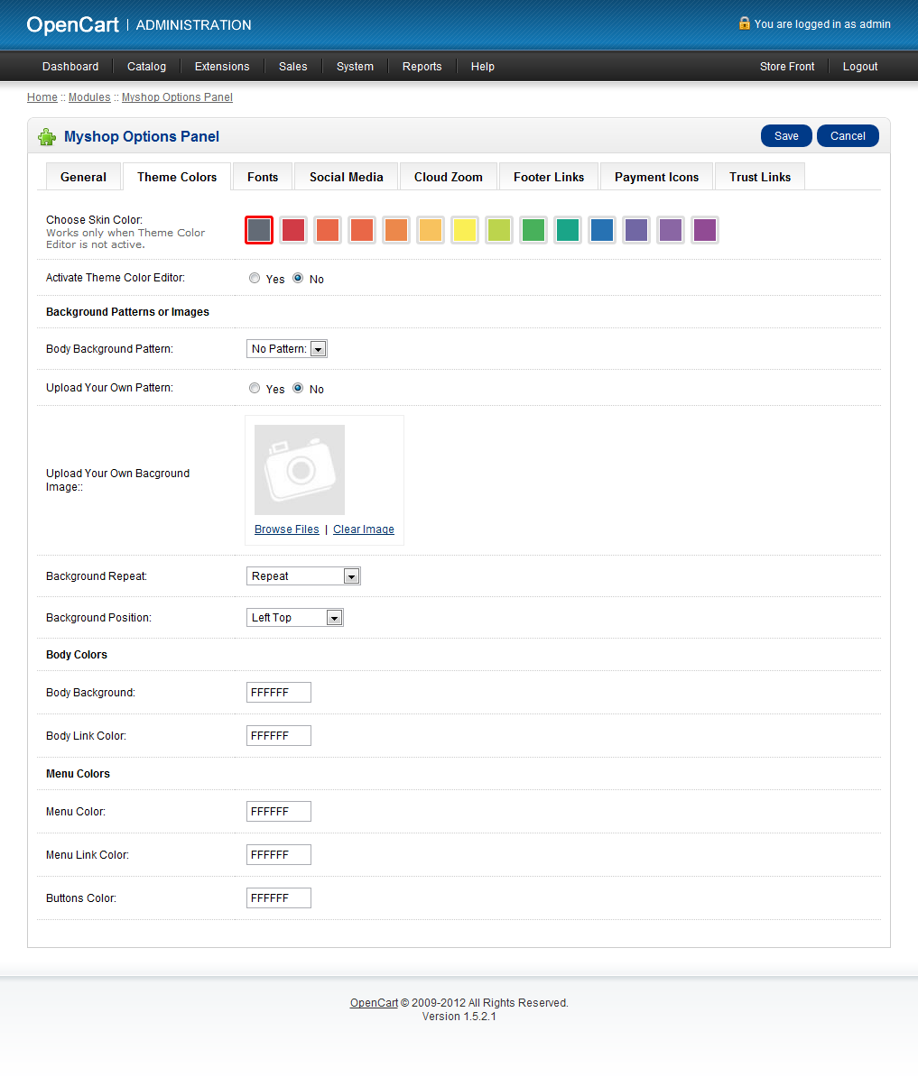Click the Buttons Color input field
Screen dimensions: 918x1077
coord(278,897)
